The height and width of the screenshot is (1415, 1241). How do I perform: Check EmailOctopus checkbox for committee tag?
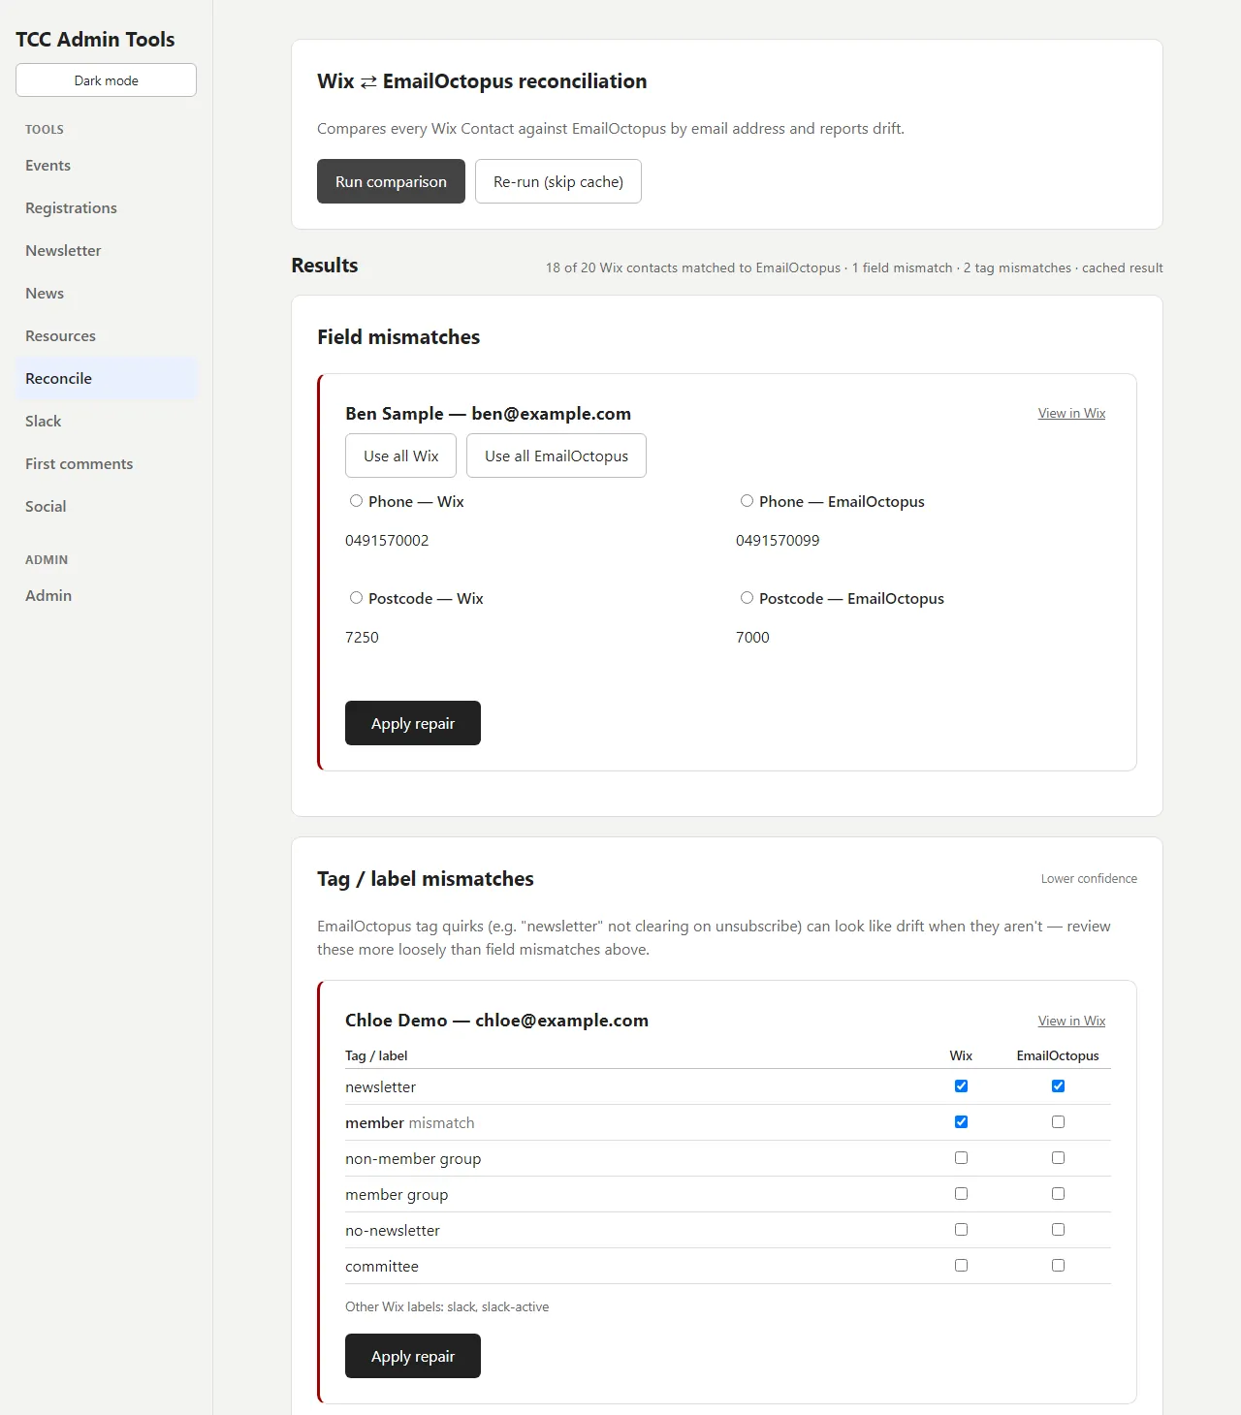tap(1058, 1266)
